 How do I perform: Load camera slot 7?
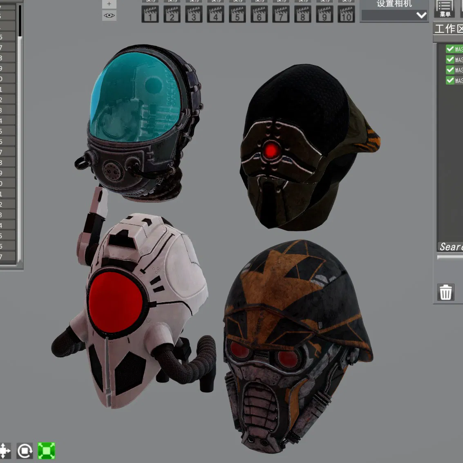click(281, 14)
